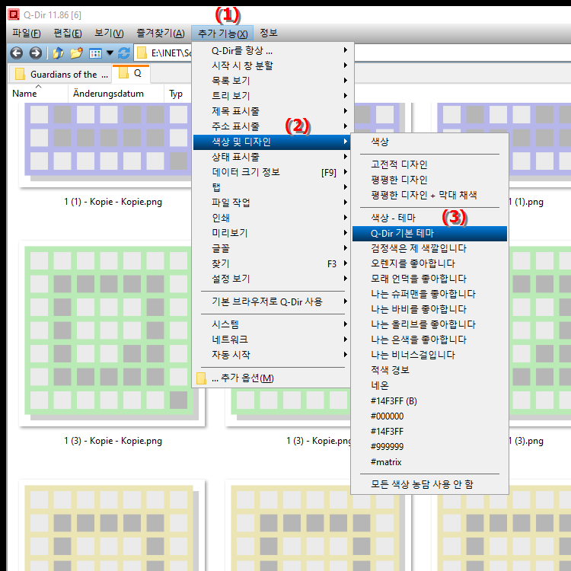Open the view mode dropdown arrow
This screenshot has height=571, width=571.
click(x=110, y=53)
